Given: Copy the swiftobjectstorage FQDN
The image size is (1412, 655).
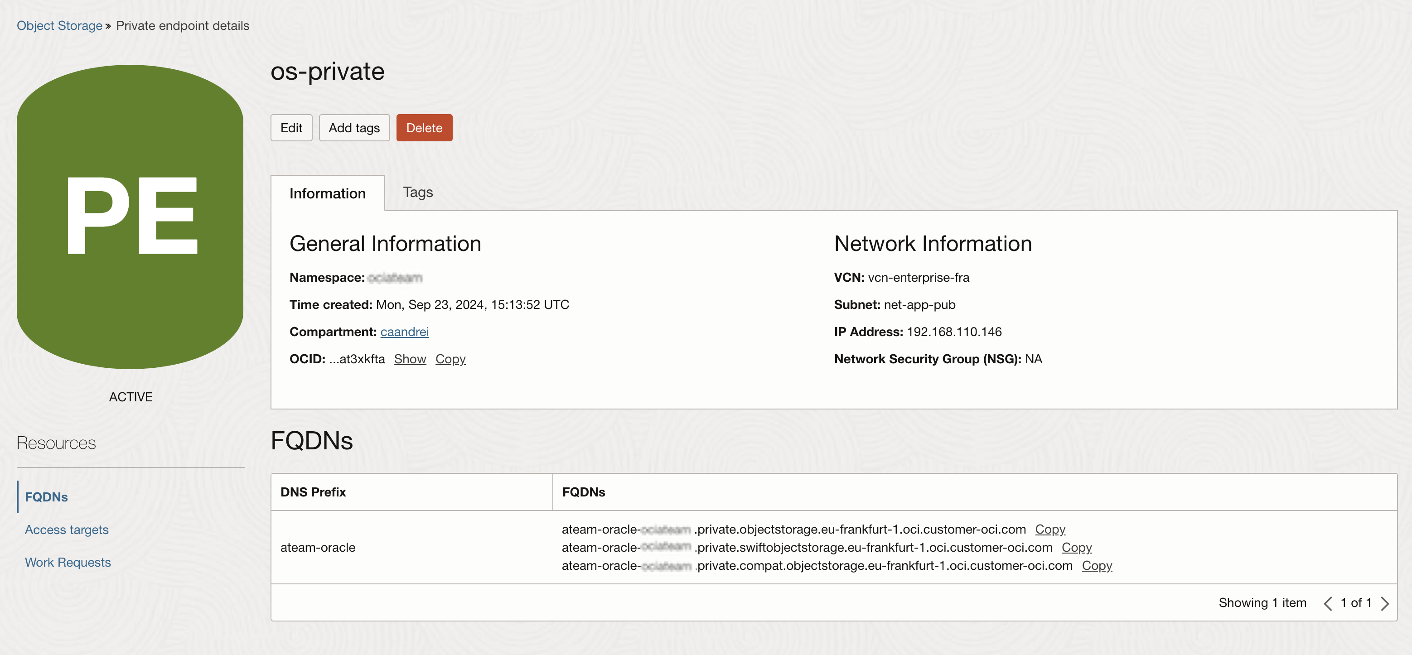Looking at the screenshot, I should click(1076, 548).
